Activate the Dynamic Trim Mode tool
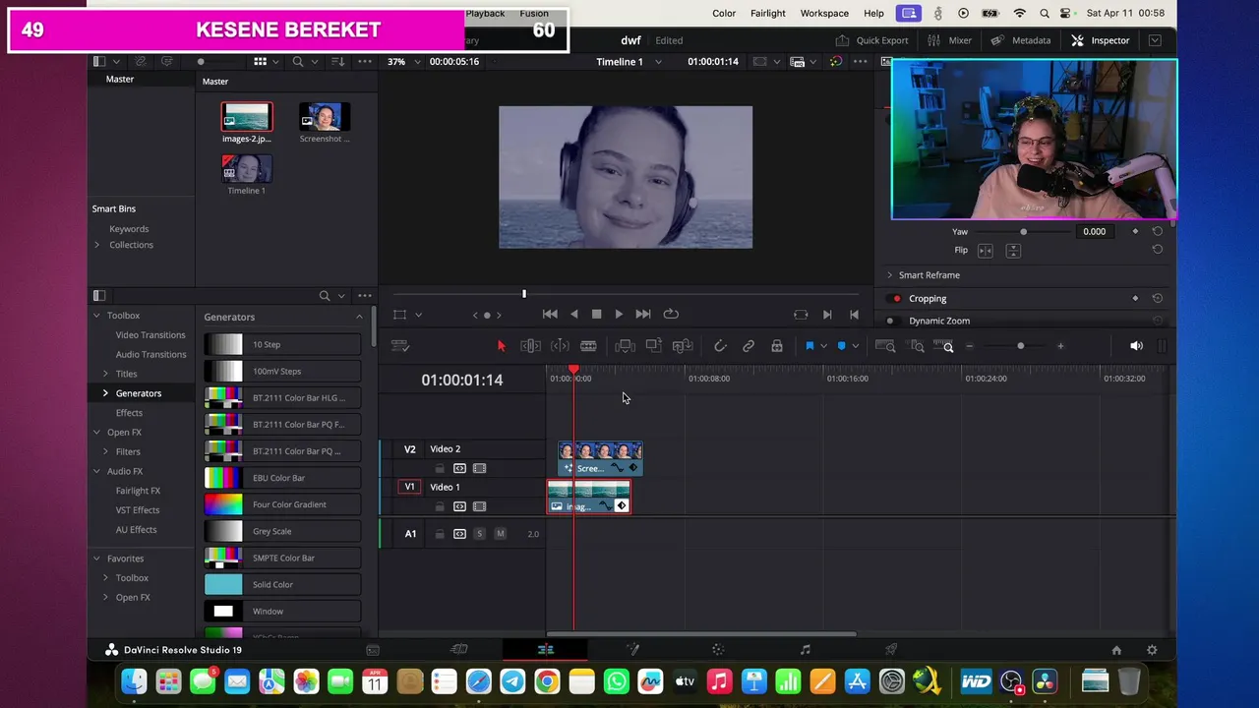 pos(560,346)
